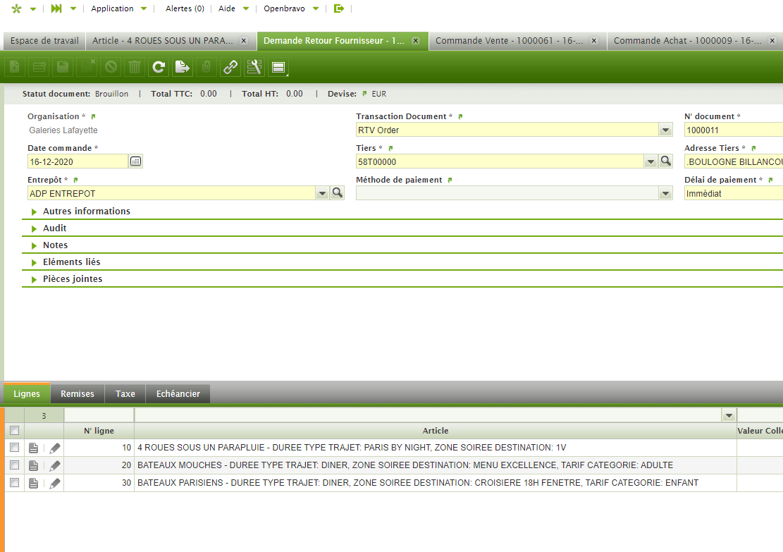The image size is (783, 552).
Task: Click the Entrepôt search magnifier icon
Action: [x=338, y=193]
